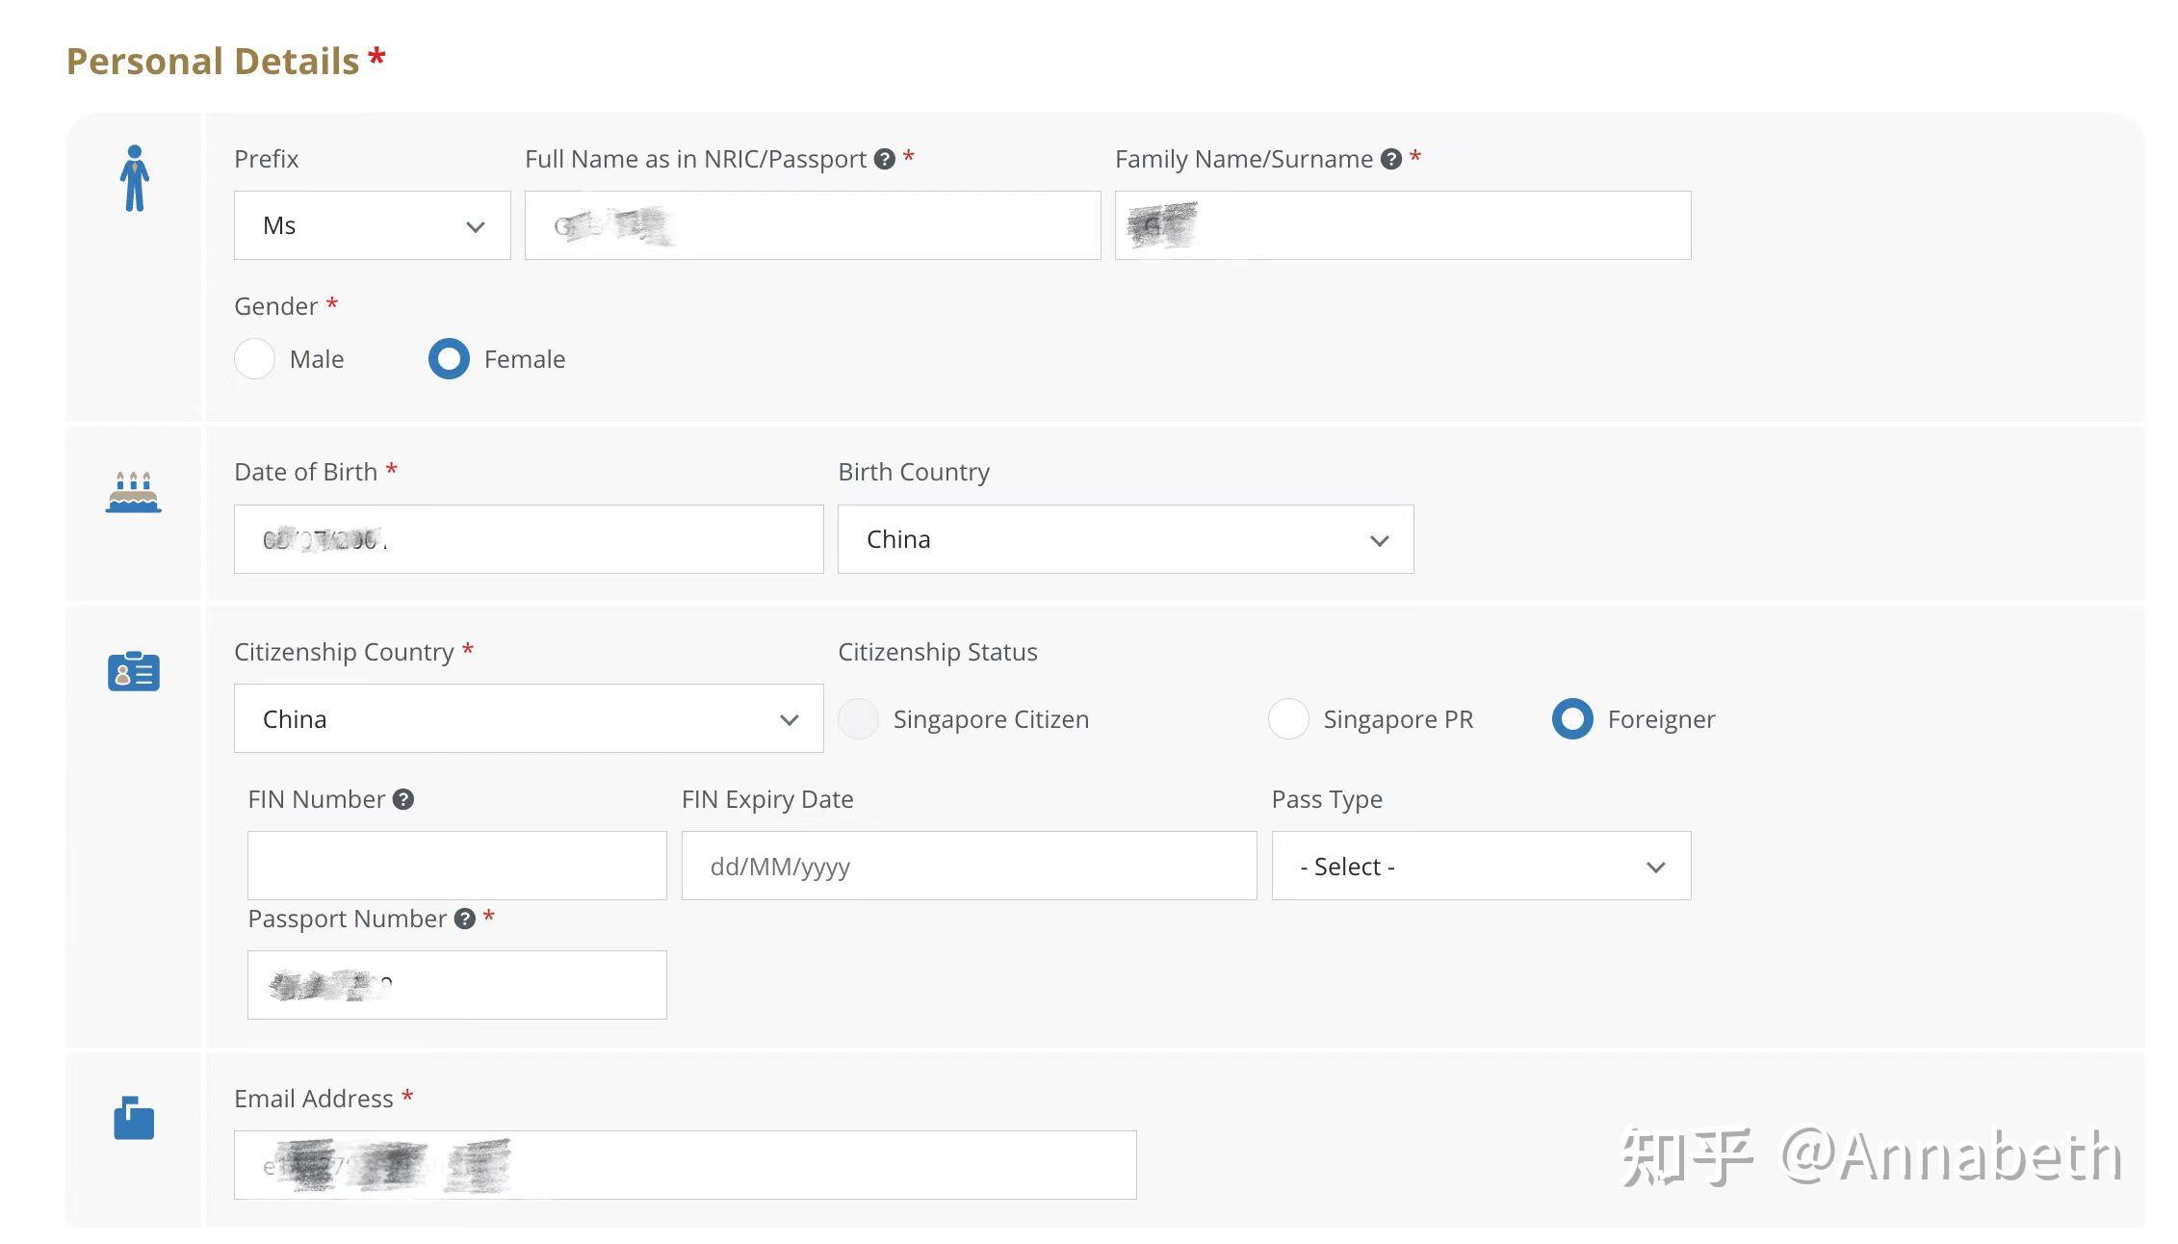This screenshot has width=2178, height=1244.
Task: Open the Citizenship Country dropdown
Action: (528, 719)
